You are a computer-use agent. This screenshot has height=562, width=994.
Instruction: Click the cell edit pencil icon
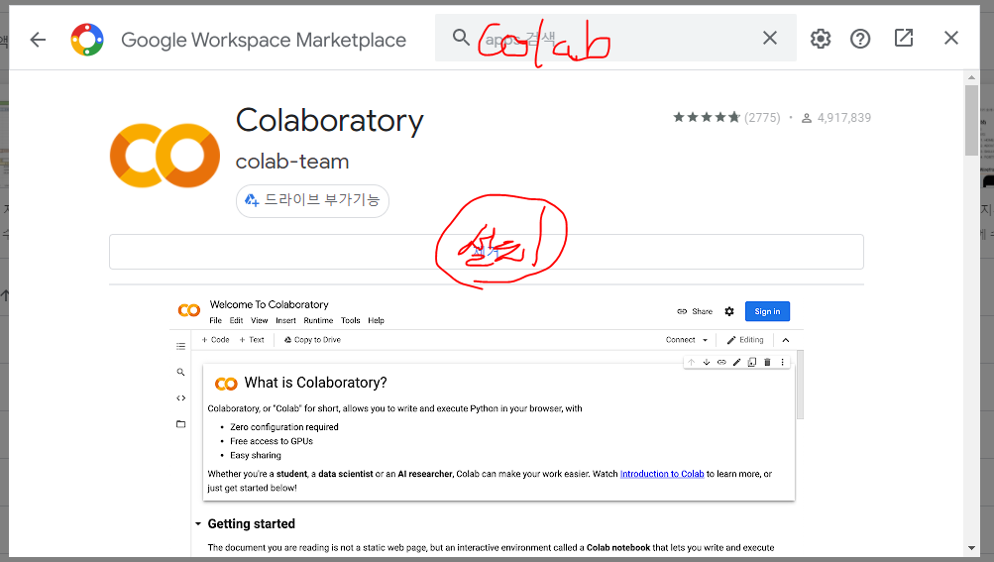click(x=736, y=362)
